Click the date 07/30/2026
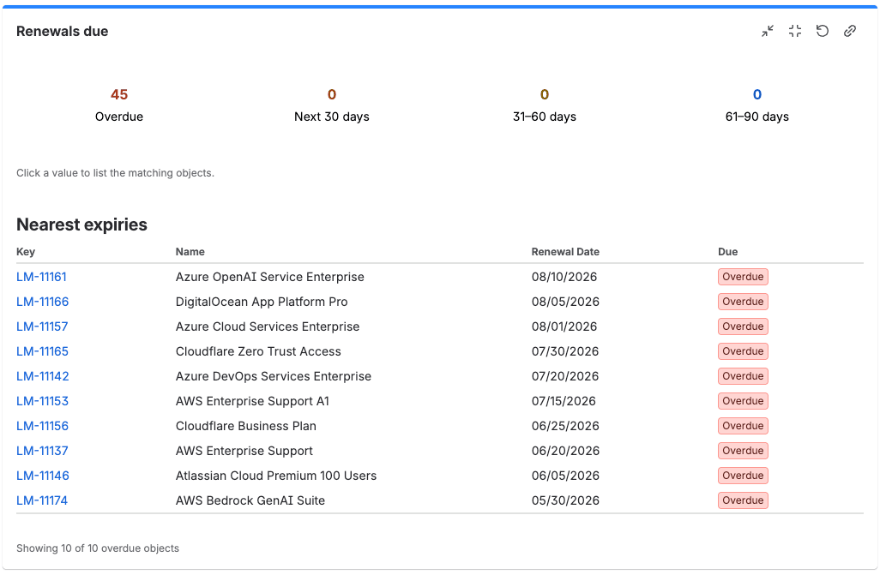 pos(565,351)
